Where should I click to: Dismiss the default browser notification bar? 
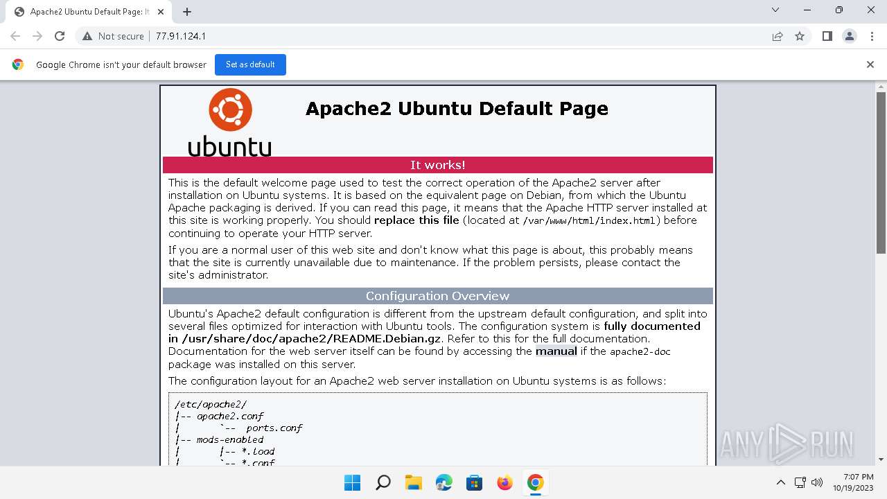pyautogui.click(x=870, y=64)
